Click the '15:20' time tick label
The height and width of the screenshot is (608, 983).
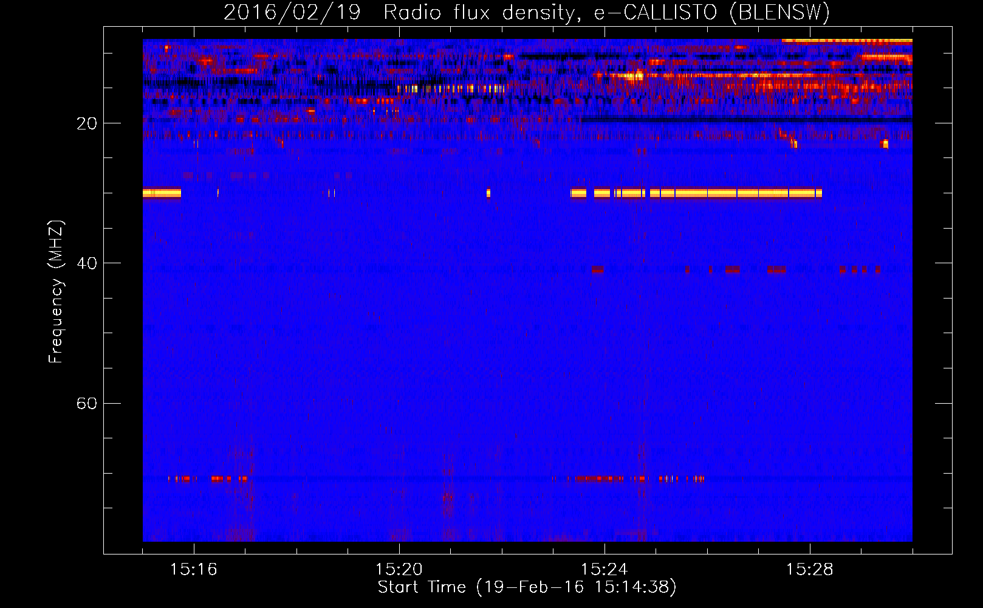(399, 570)
